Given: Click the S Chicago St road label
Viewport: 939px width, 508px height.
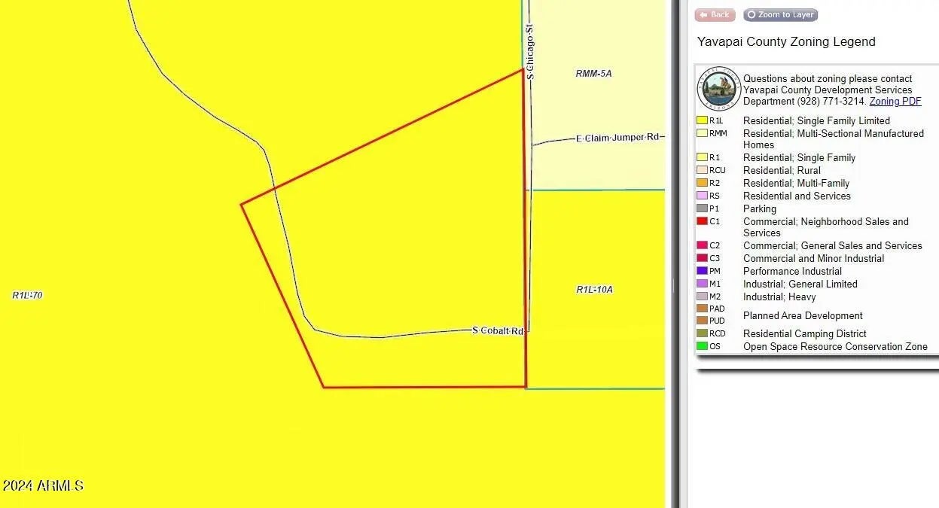Looking at the screenshot, I should tap(530, 52).
